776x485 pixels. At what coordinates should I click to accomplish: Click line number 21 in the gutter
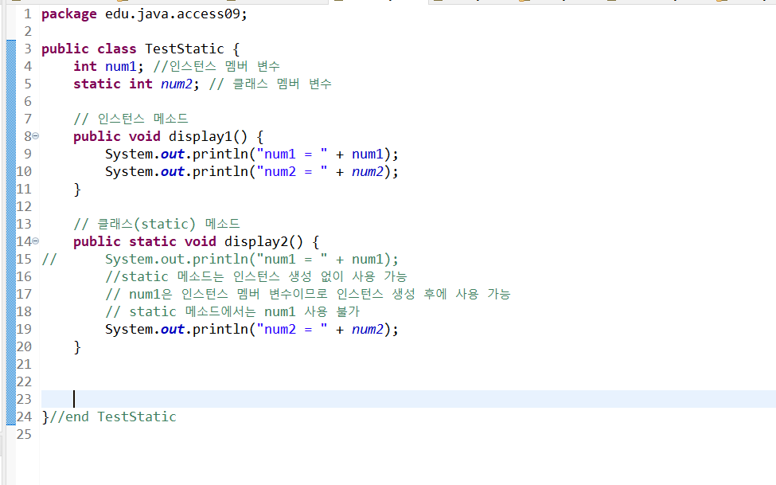point(24,364)
